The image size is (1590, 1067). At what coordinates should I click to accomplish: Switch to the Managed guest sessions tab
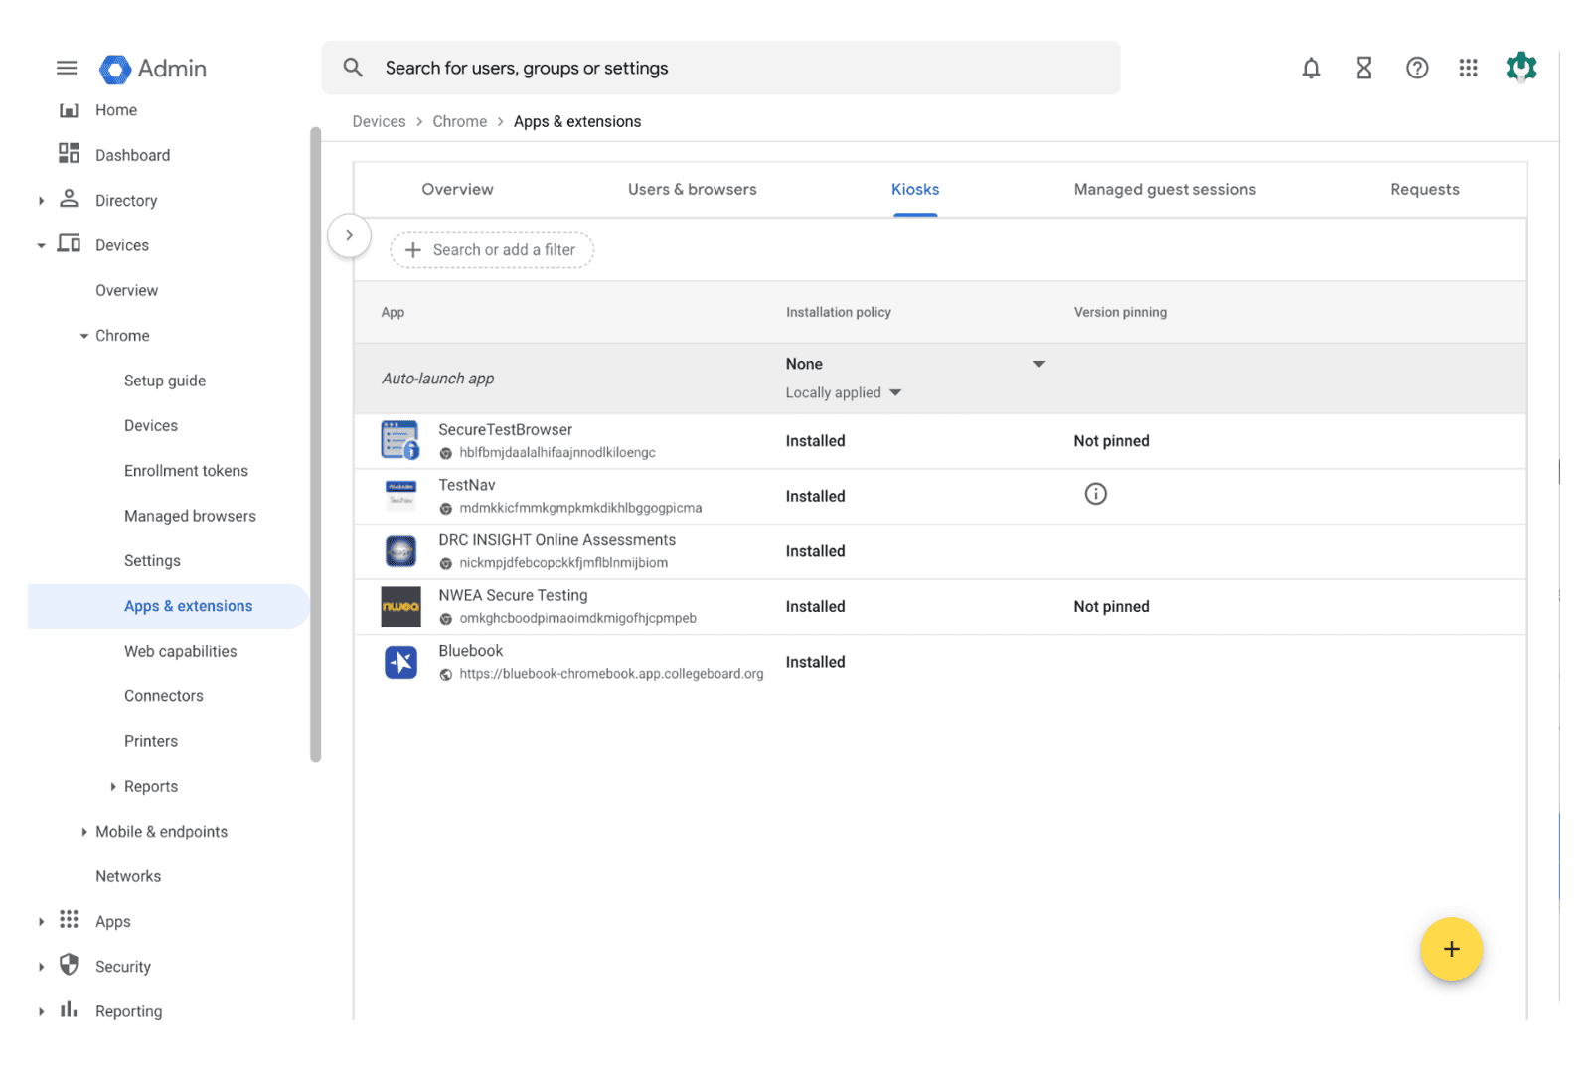pyautogui.click(x=1164, y=189)
